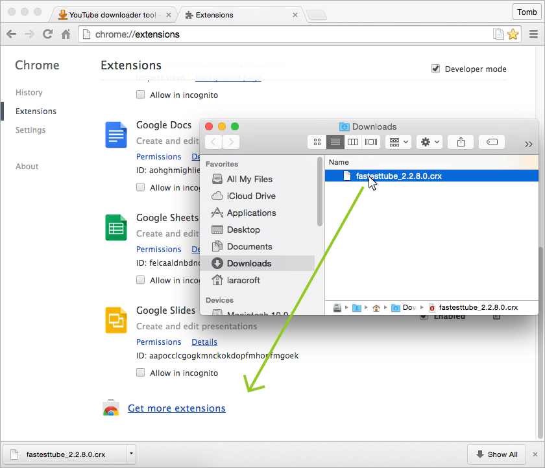
Task: Click the Finder share button
Action: coord(461,142)
